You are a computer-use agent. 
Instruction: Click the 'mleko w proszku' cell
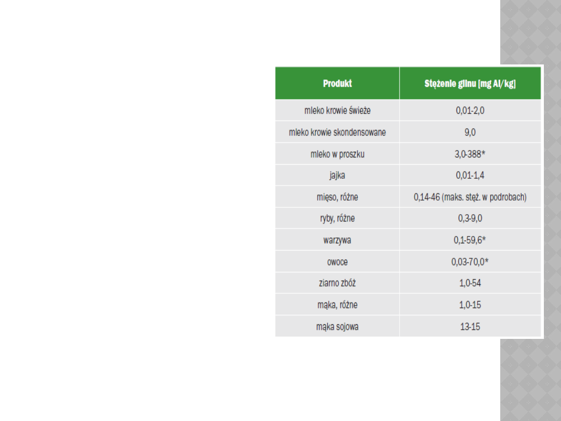click(x=337, y=154)
